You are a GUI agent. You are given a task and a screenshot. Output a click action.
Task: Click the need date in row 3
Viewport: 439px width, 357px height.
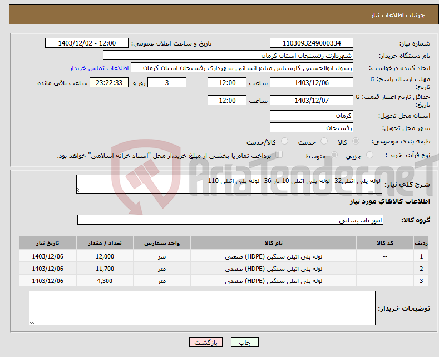[48, 281]
